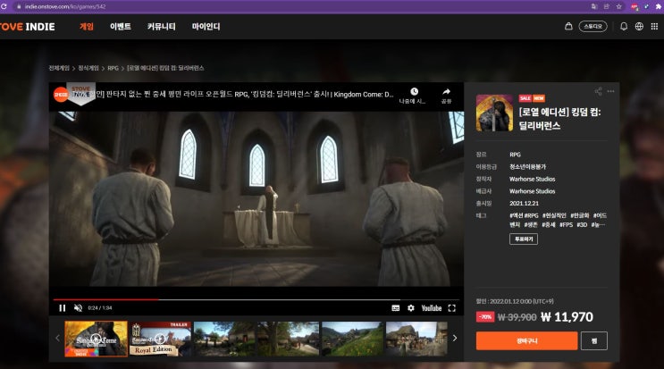The image size is (664, 369).
Task: Open the shopping bag cart icon
Action: pyautogui.click(x=568, y=26)
